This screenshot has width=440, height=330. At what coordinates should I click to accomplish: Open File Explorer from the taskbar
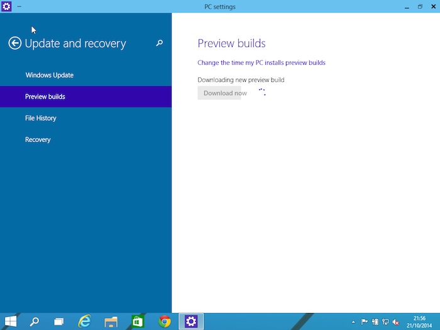(x=111, y=321)
